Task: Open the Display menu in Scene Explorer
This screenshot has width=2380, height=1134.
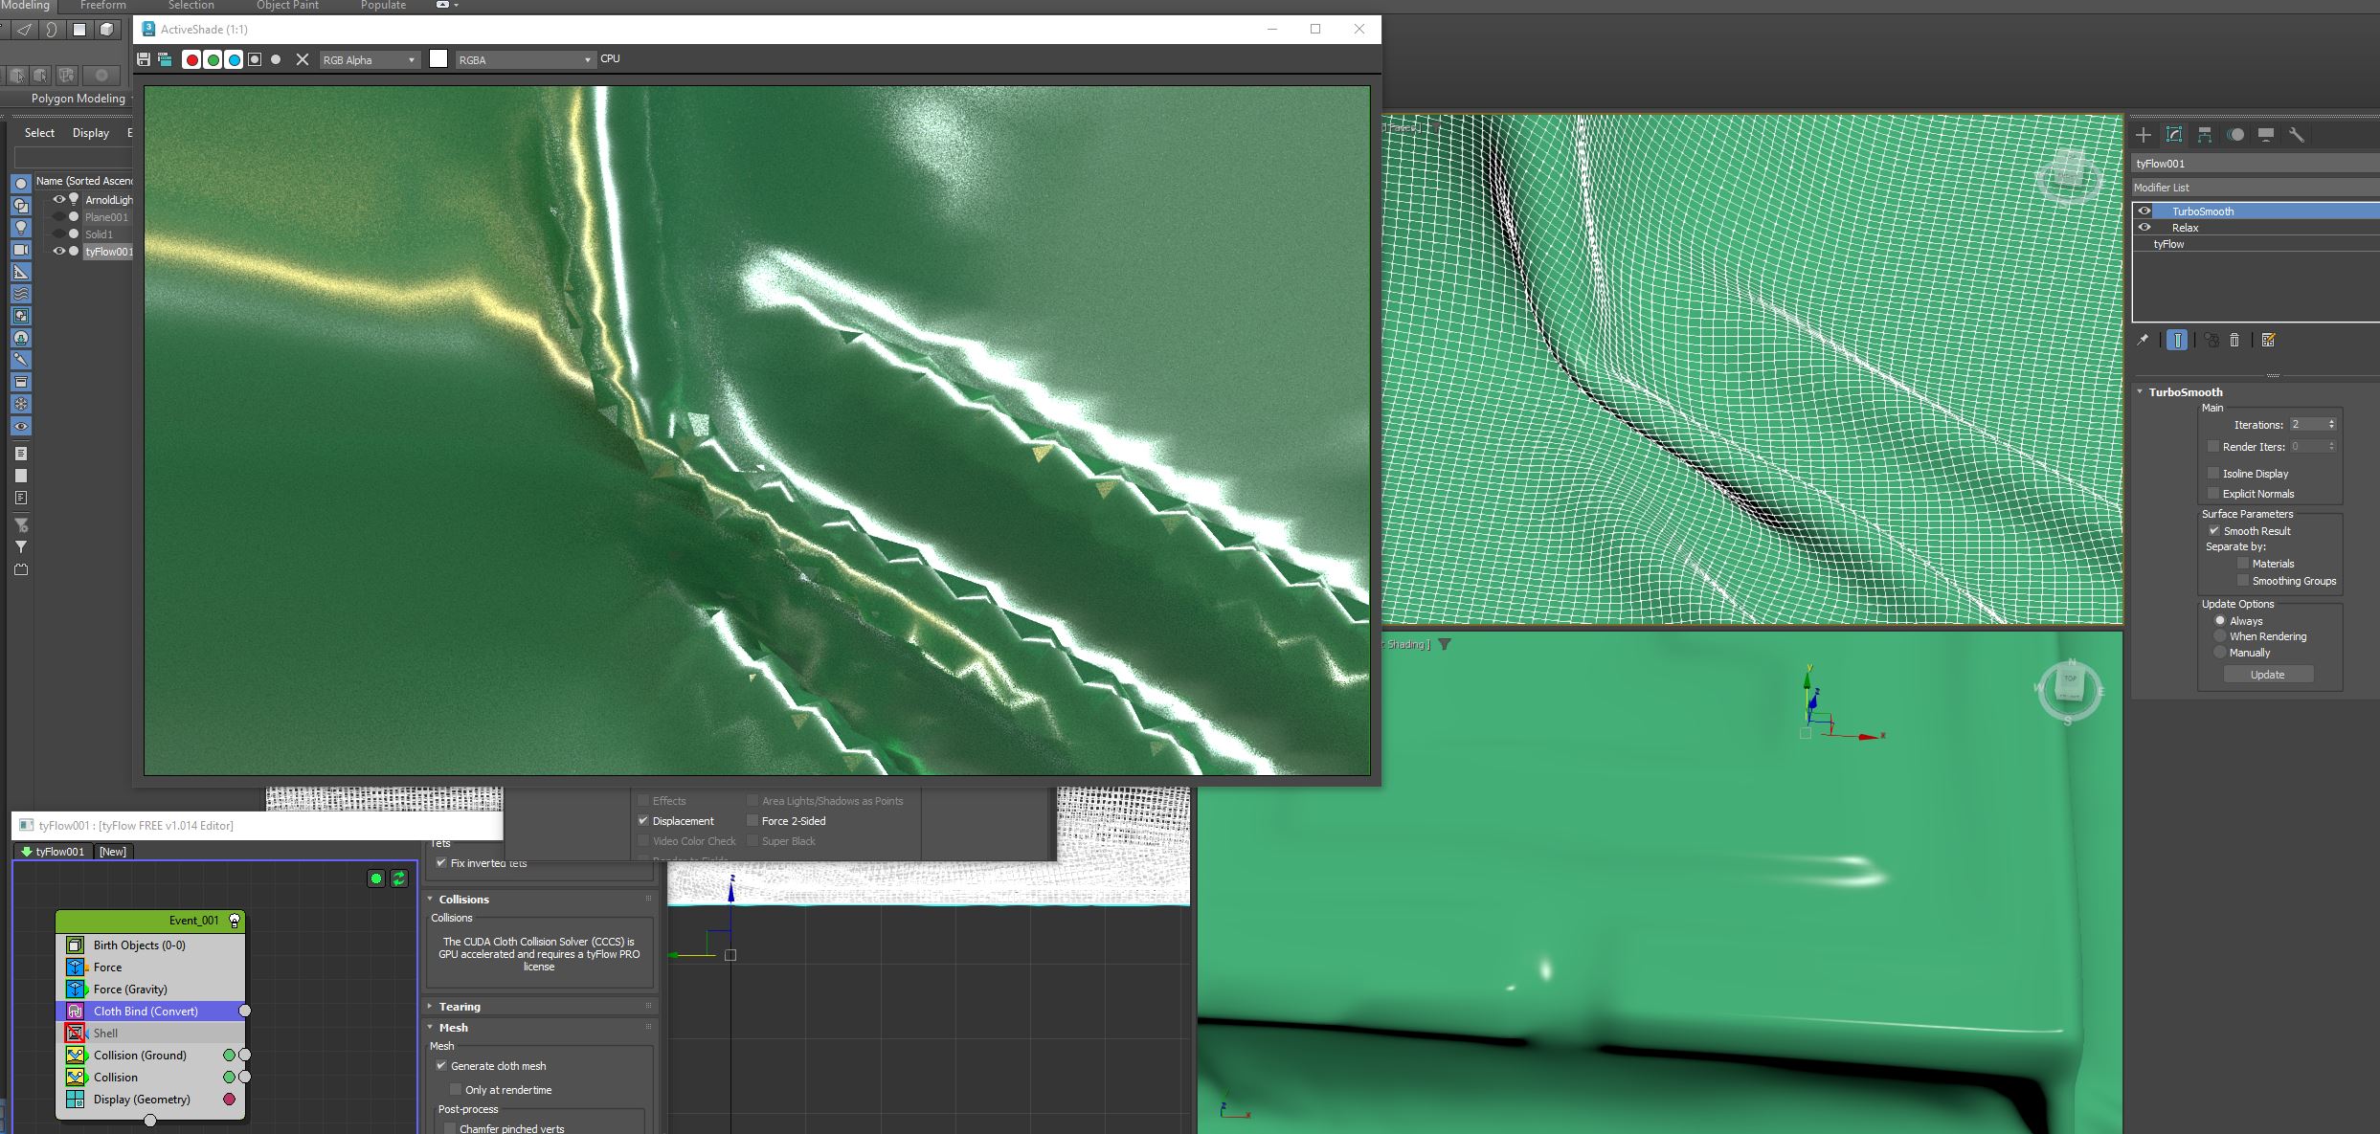Action: 91,133
